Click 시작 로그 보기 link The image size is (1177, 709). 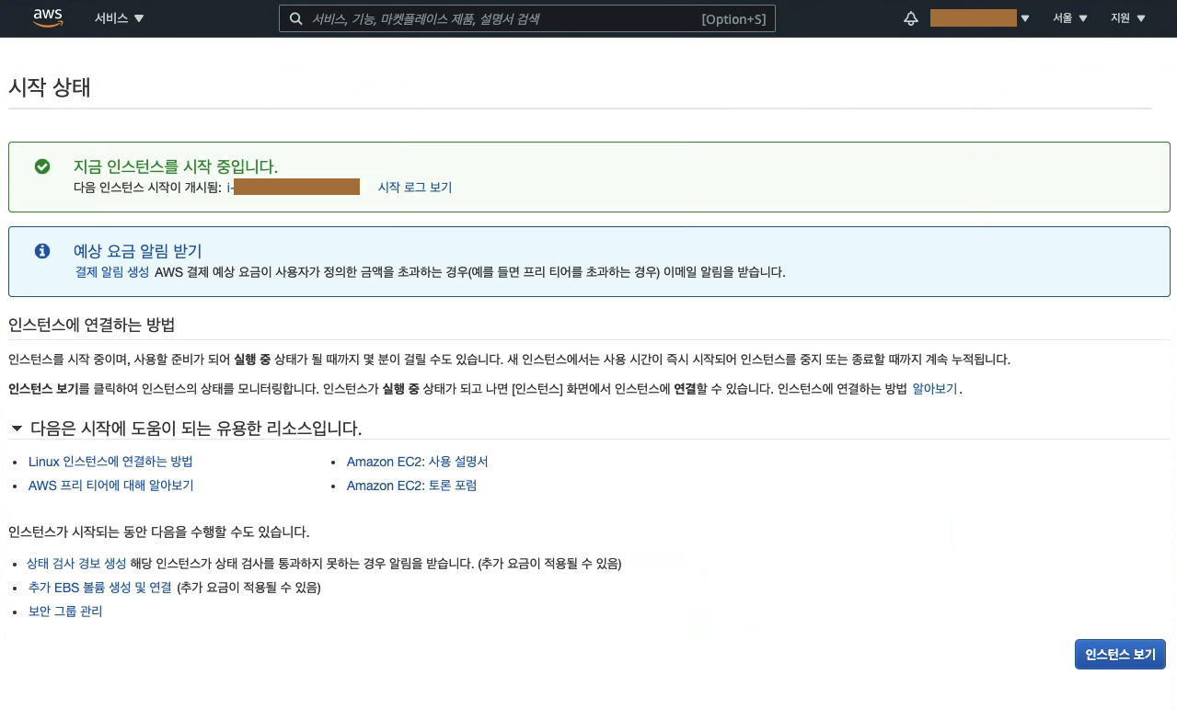[415, 187]
